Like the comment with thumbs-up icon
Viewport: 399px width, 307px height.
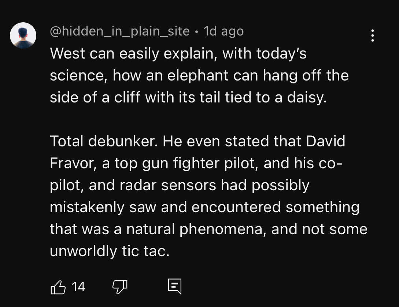pos(58,287)
